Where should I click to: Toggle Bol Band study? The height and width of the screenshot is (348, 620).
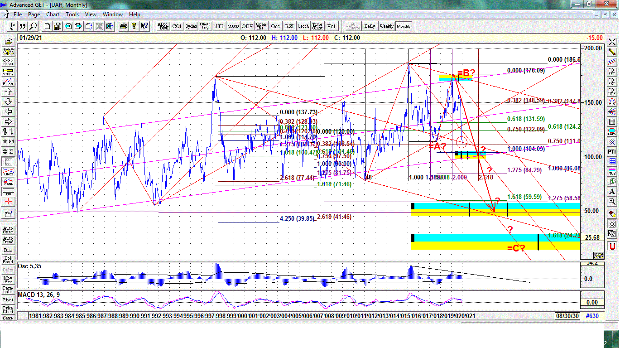point(8,260)
